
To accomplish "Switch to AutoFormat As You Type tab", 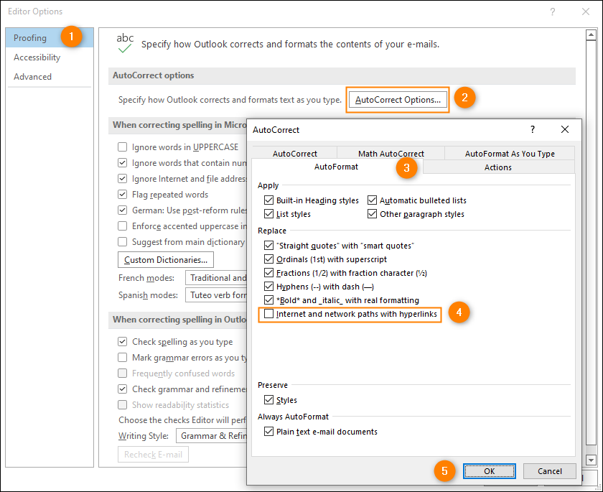I will coord(510,154).
